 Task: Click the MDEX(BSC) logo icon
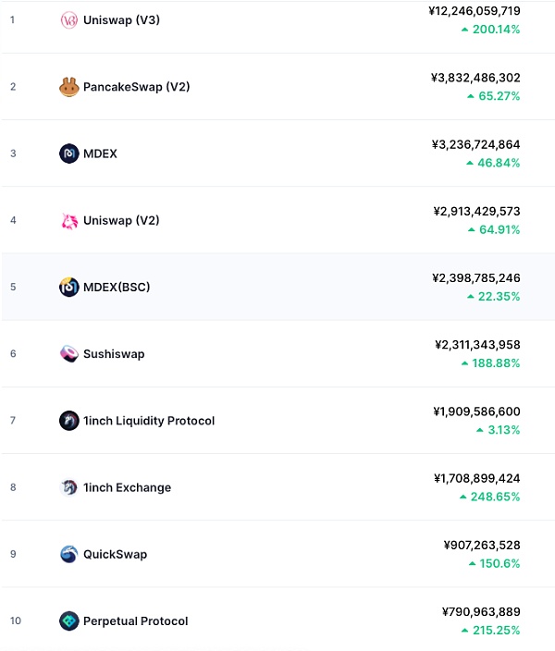click(x=69, y=287)
